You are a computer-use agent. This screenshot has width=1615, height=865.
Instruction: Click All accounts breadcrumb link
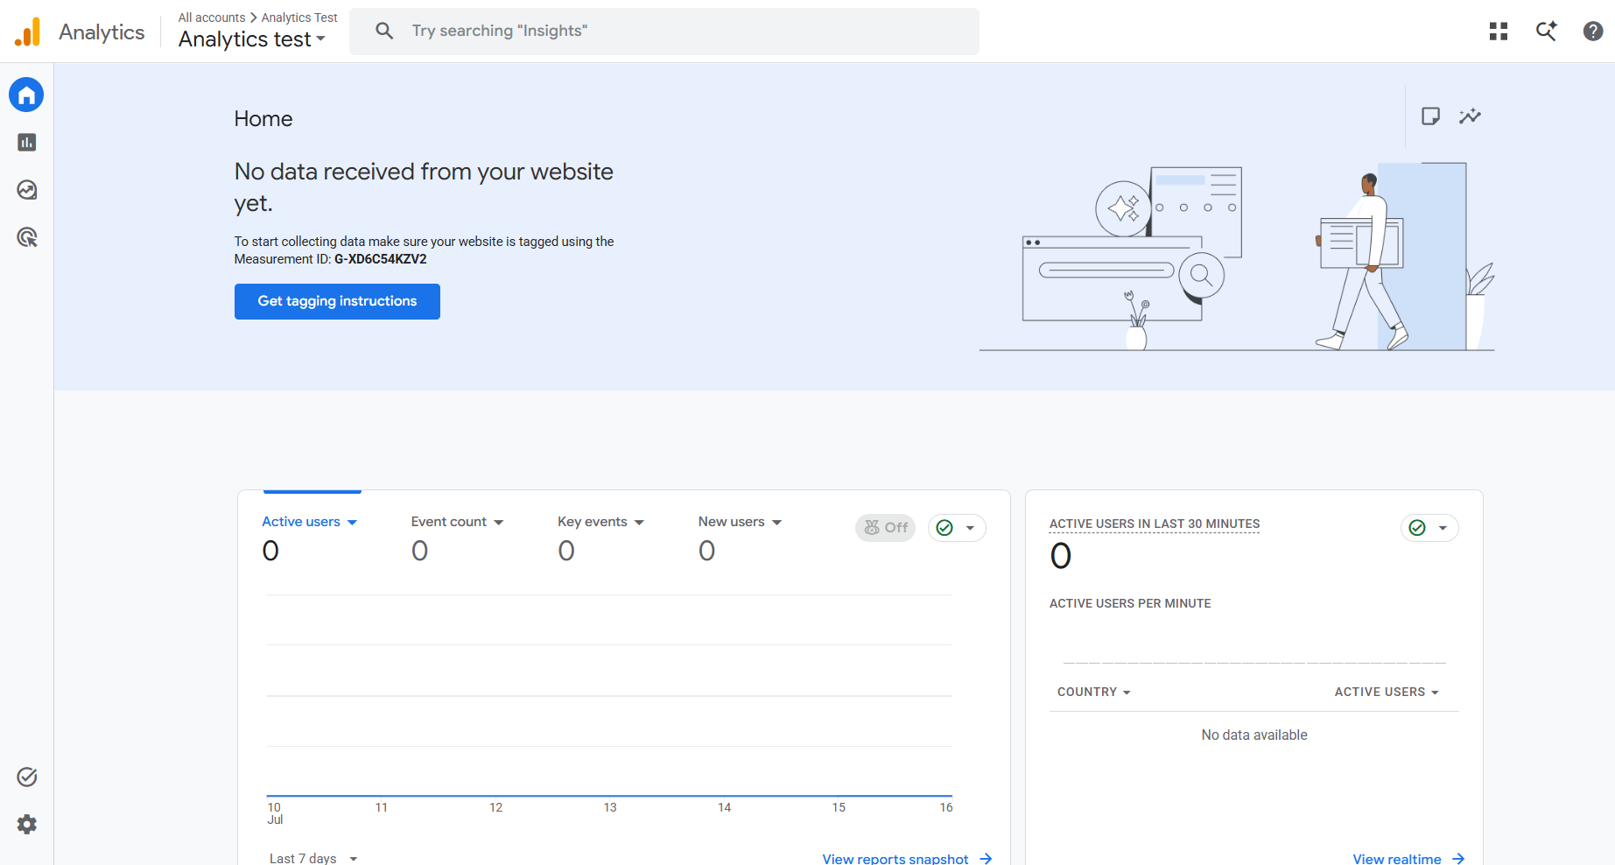(212, 18)
